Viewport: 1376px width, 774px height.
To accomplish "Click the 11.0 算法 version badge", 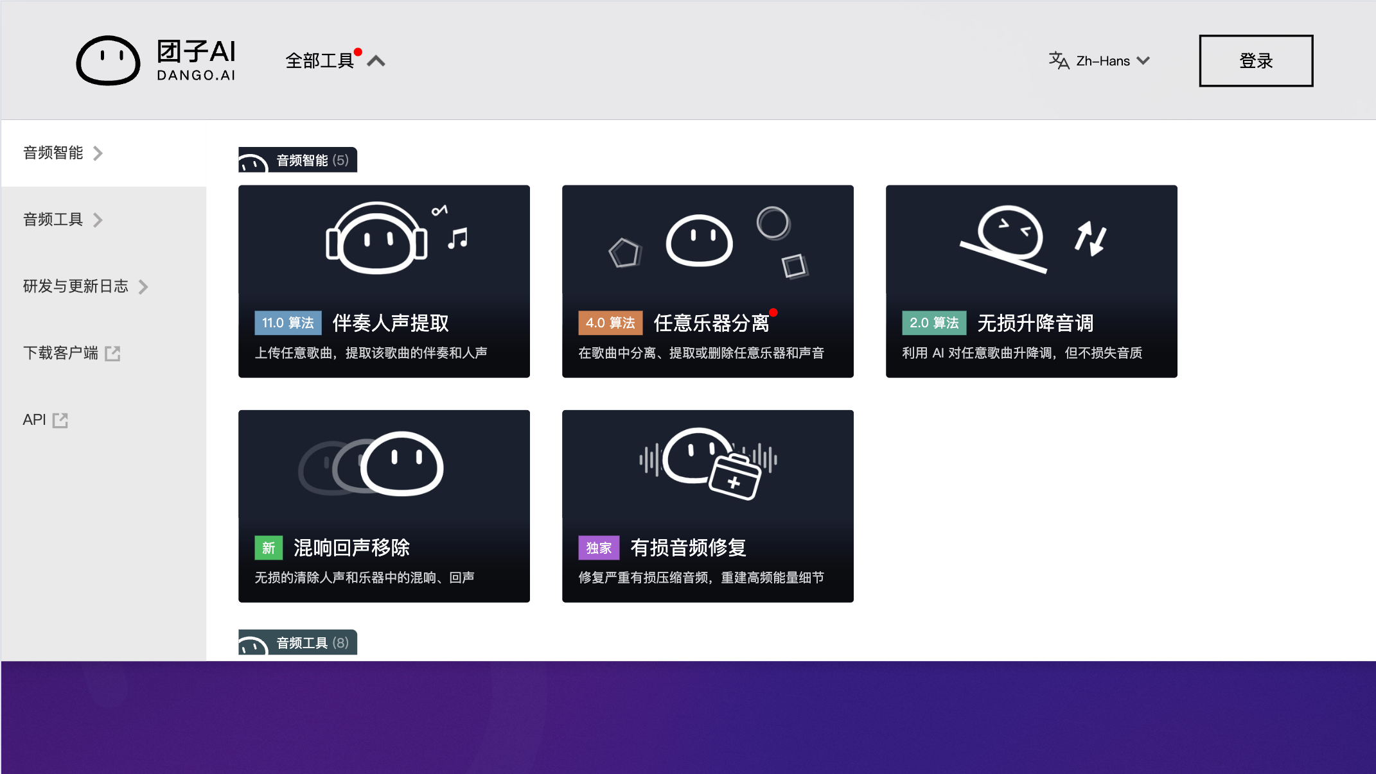I will point(287,323).
